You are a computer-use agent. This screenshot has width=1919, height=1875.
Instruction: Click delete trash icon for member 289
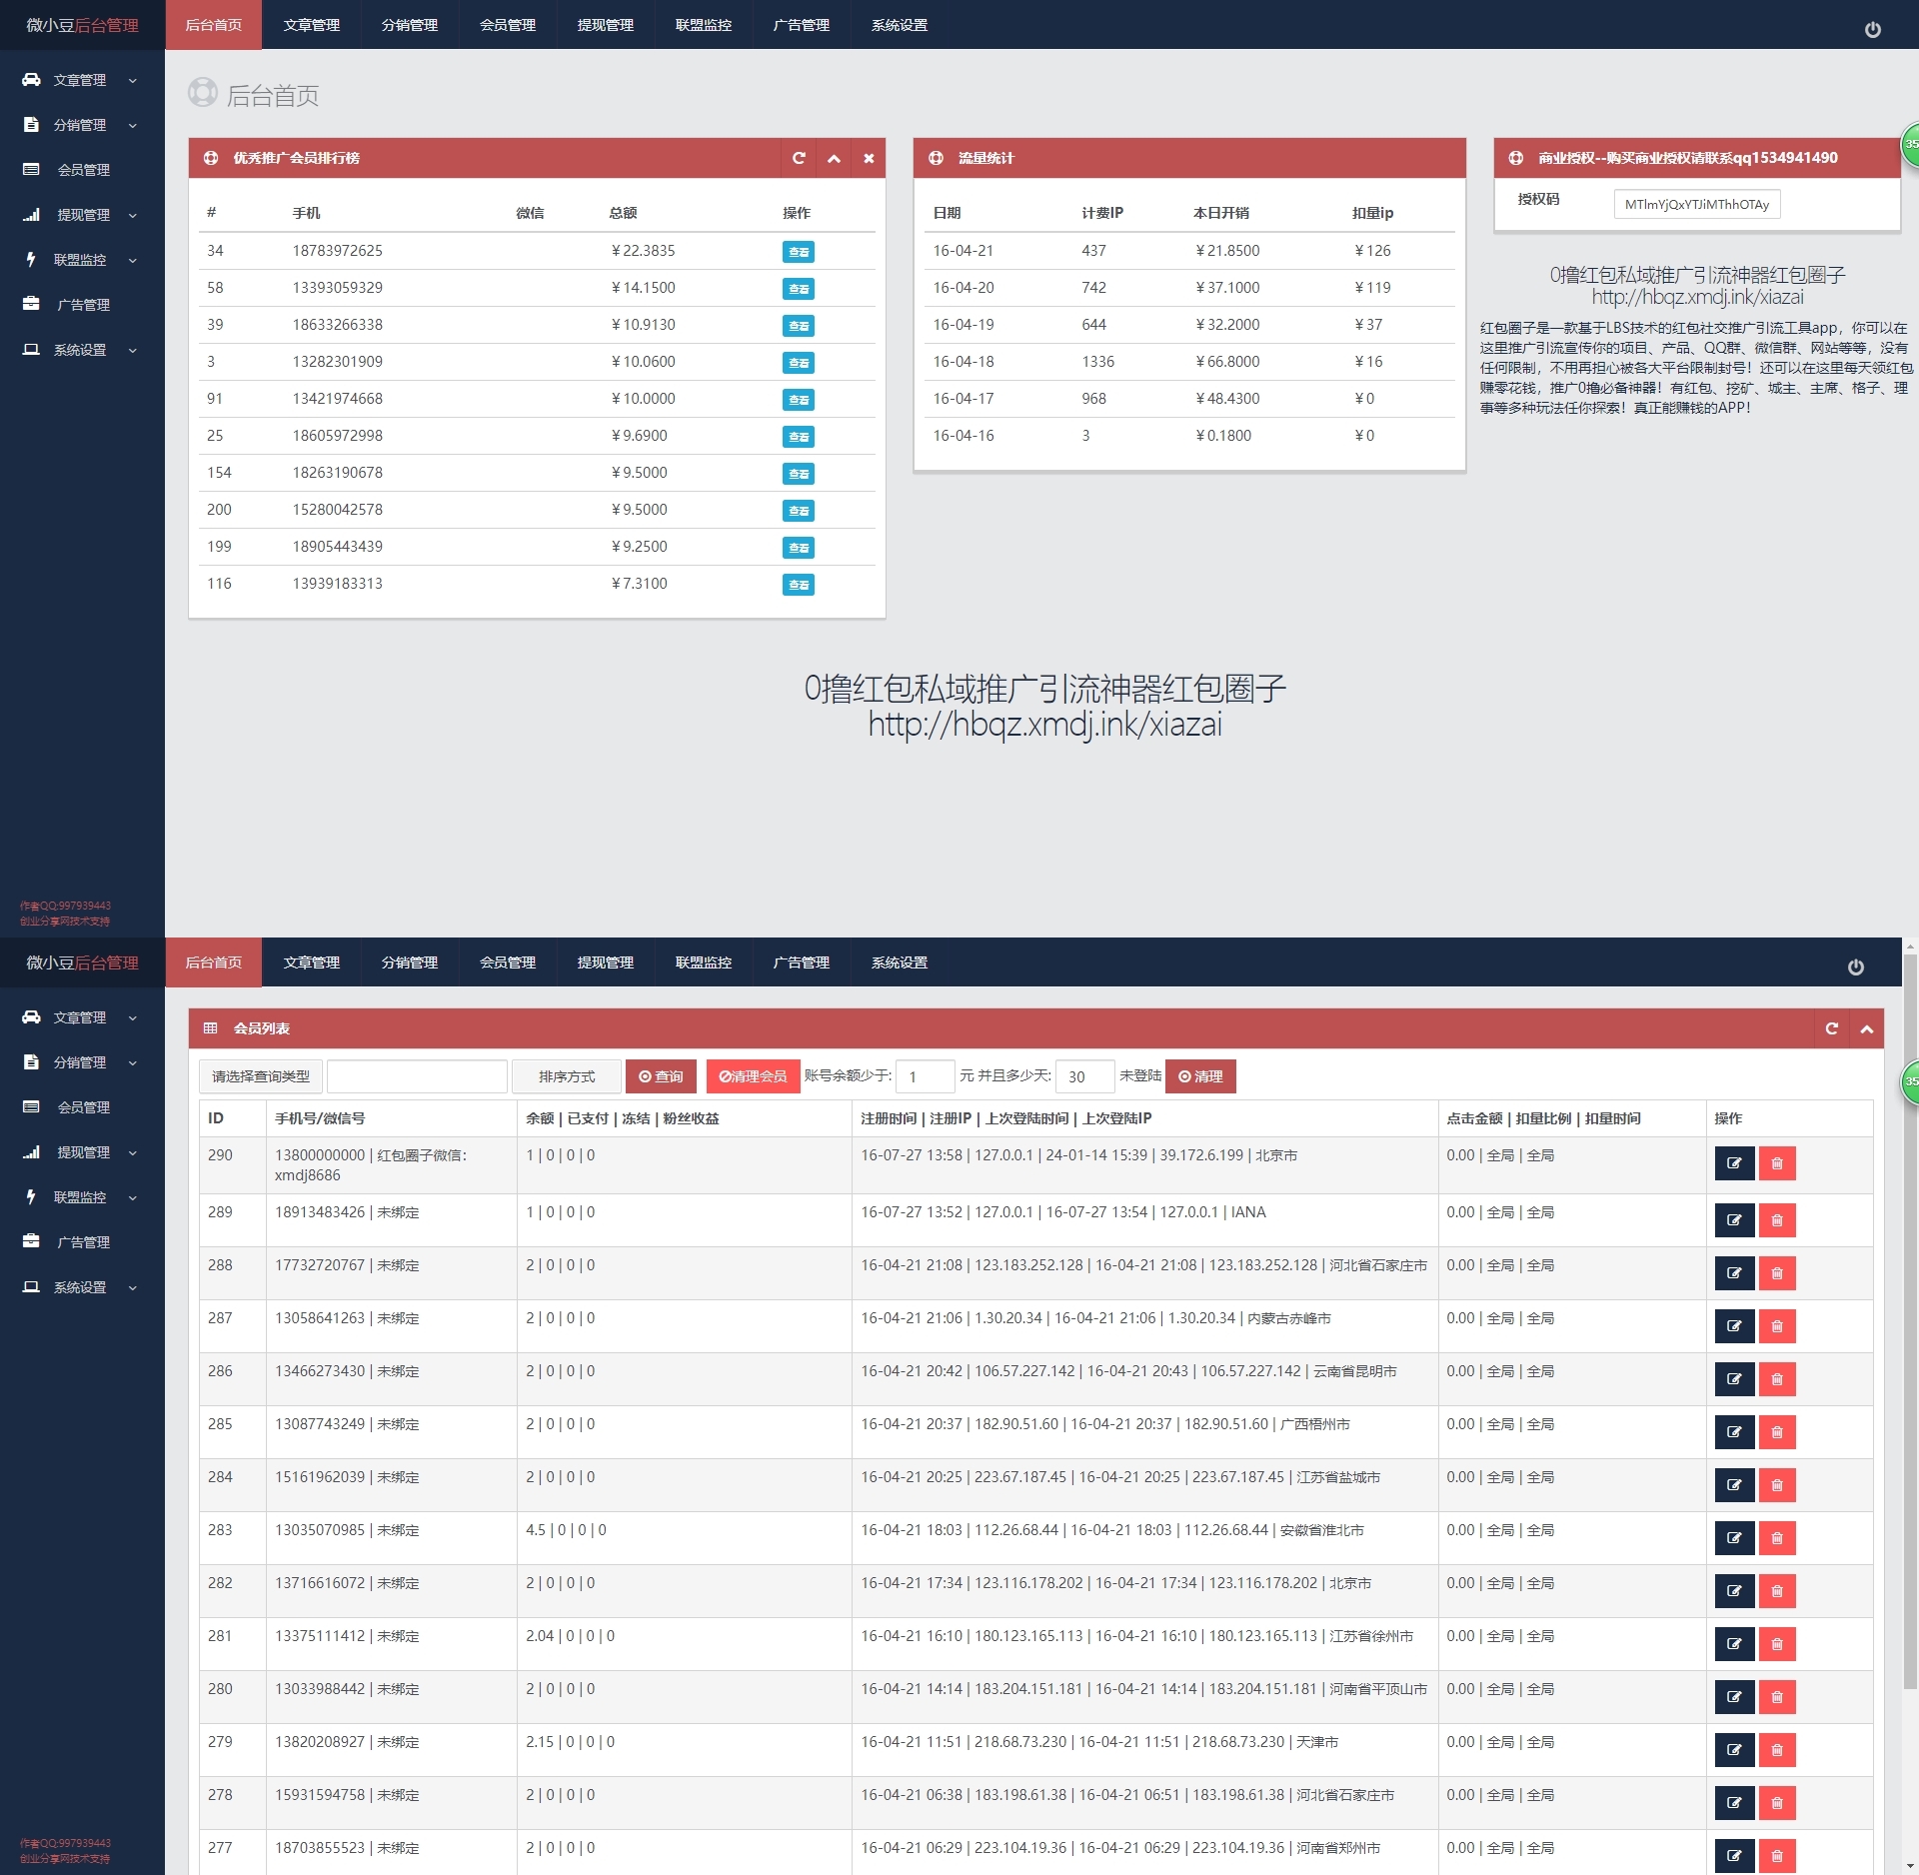coord(1777,1220)
